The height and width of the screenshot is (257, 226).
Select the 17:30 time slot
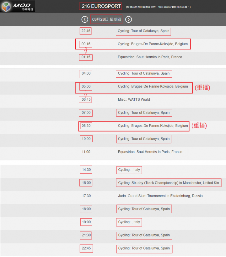[86, 196]
